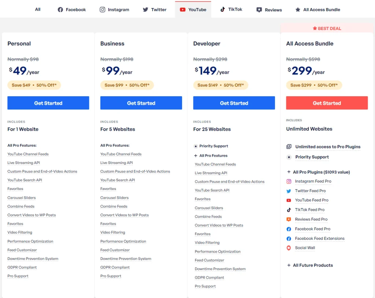The image size is (375, 298).
Task: Click the Reviews Feed Pro icon in the bundle
Action: pyautogui.click(x=289, y=219)
